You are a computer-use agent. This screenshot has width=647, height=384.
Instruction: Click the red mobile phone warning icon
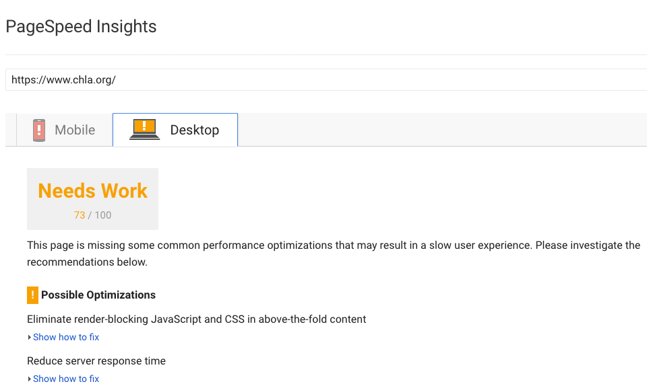(39, 130)
